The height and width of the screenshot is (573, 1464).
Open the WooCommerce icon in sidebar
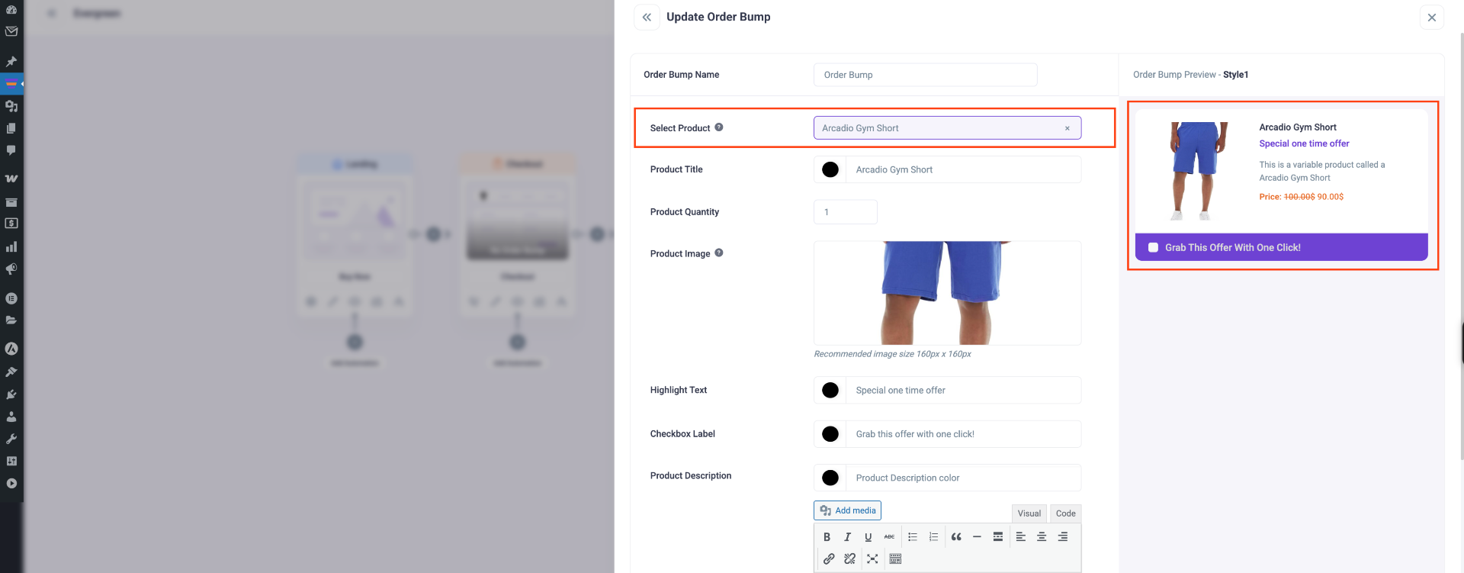click(11, 179)
